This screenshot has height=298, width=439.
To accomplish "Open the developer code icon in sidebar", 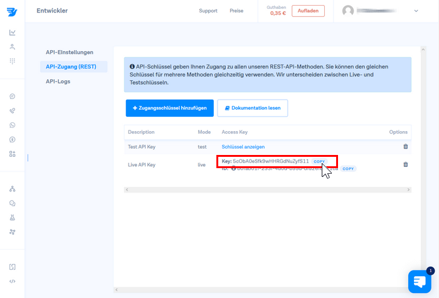I will point(13,281).
